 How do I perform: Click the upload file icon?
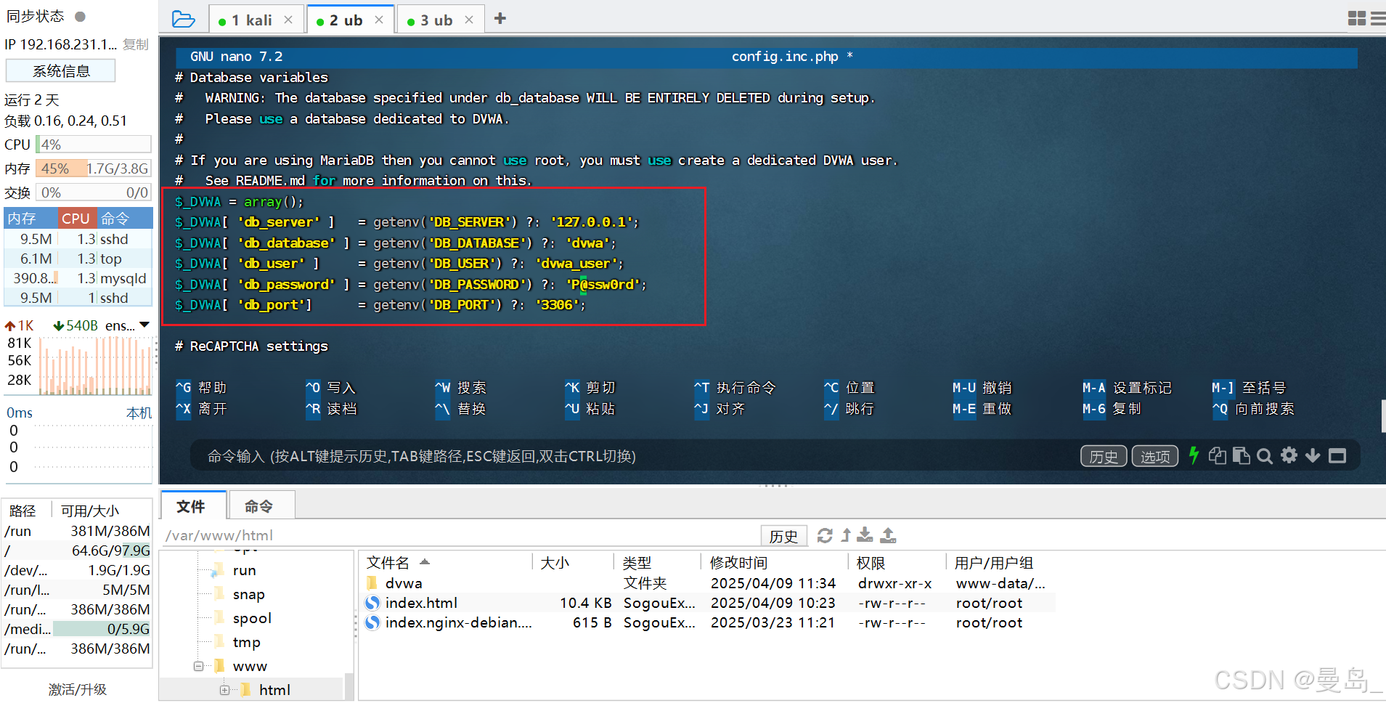pos(888,535)
